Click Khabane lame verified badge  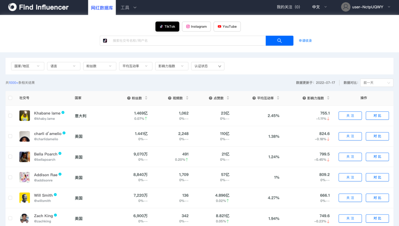(63, 112)
